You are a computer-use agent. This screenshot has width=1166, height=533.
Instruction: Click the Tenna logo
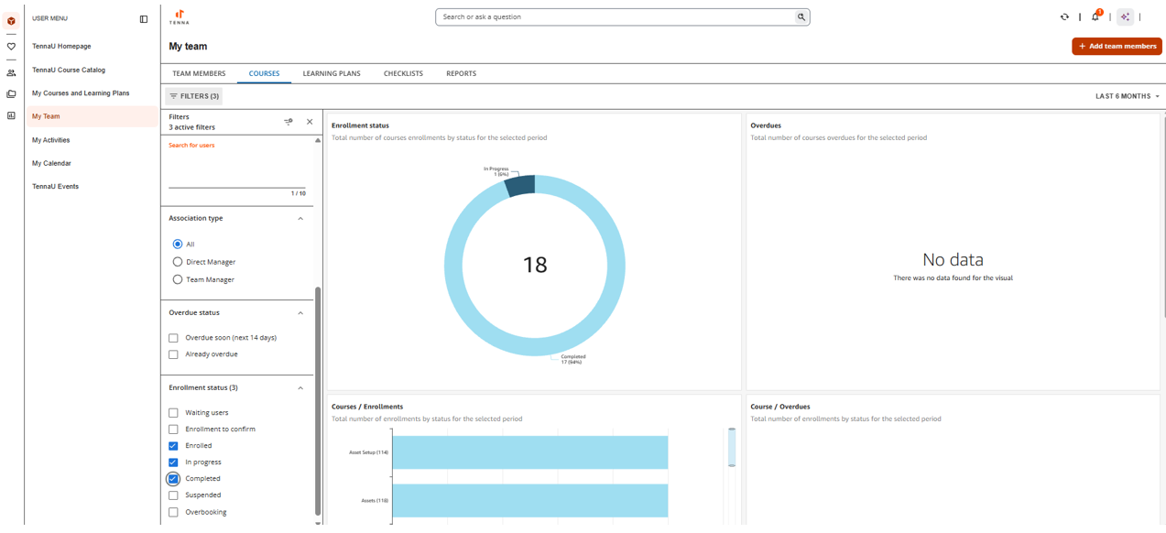180,16
